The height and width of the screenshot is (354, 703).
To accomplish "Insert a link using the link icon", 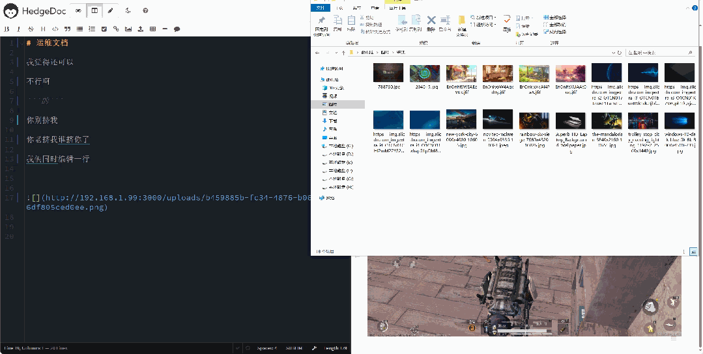I will 116,29.
